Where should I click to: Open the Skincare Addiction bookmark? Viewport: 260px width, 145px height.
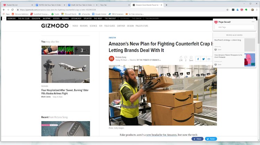point(20,14)
